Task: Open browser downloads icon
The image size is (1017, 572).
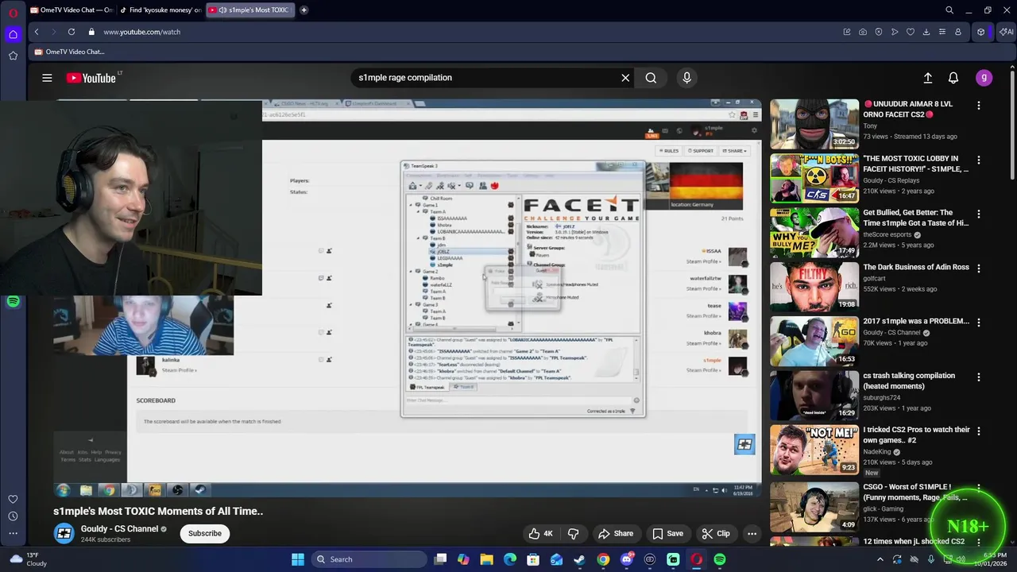Action: pyautogui.click(x=926, y=32)
